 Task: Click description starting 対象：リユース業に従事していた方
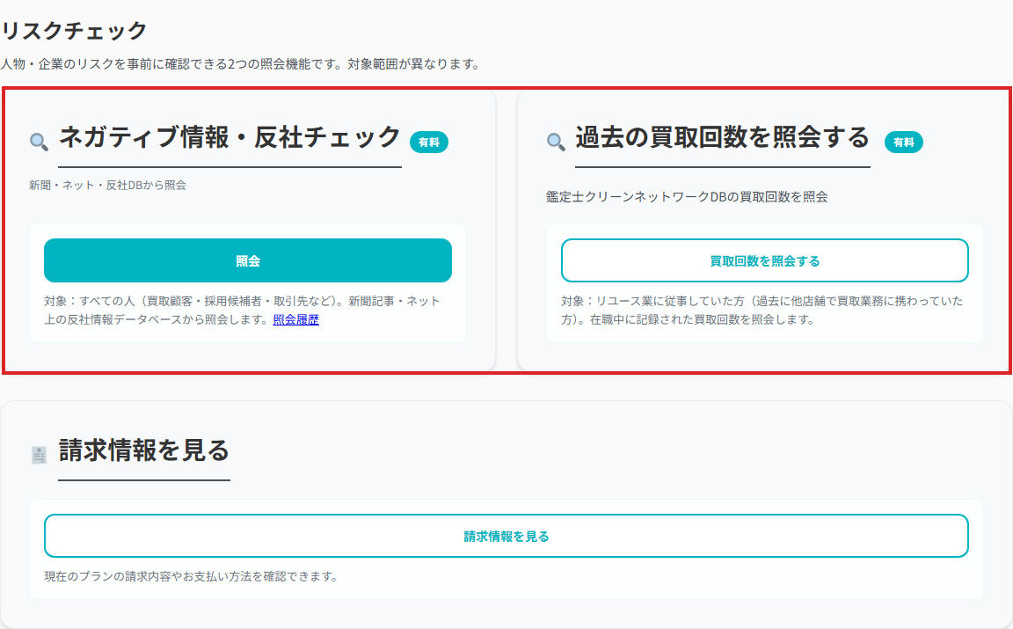click(762, 311)
